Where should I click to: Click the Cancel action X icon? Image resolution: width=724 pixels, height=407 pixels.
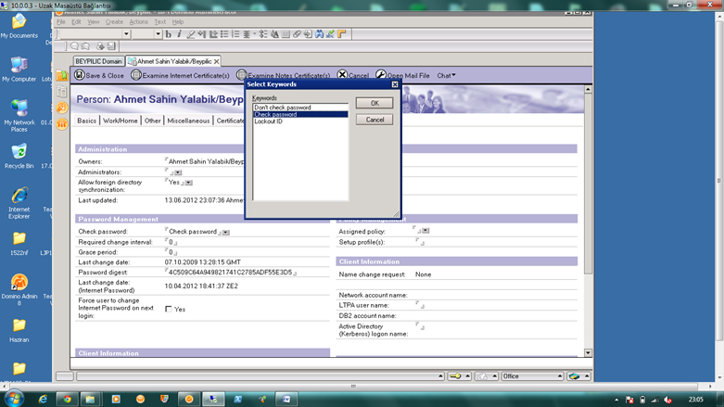(342, 75)
